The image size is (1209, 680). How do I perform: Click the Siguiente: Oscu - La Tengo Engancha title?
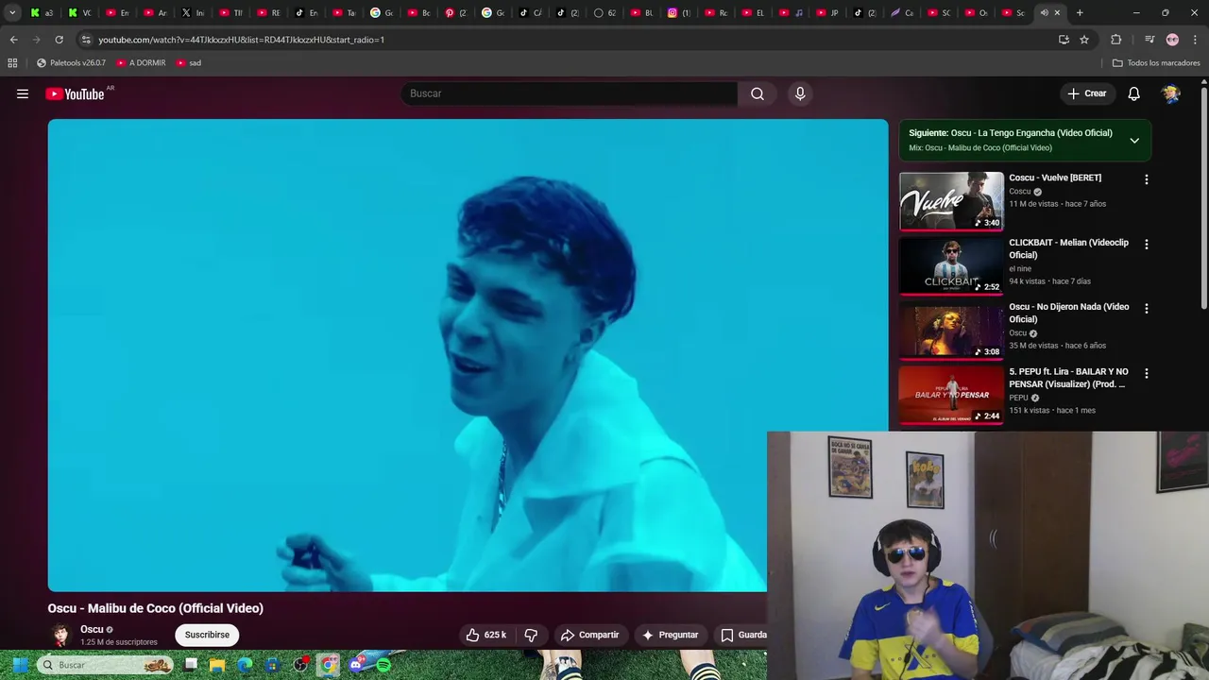(1011, 133)
